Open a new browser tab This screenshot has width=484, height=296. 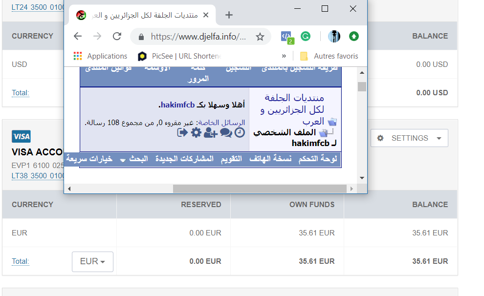pos(229,15)
